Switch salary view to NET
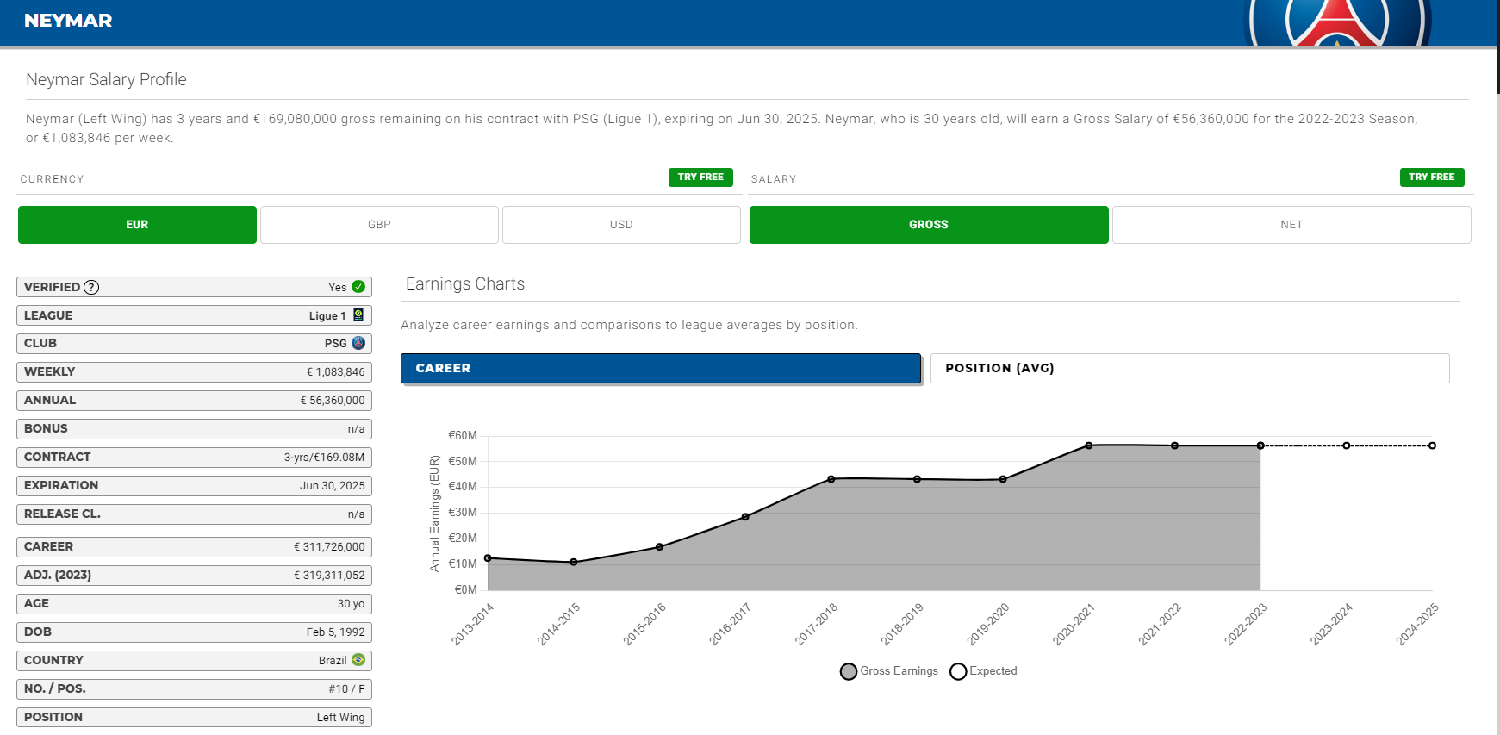The height and width of the screenshot is (735, 1500). [x=1291, y=225]
